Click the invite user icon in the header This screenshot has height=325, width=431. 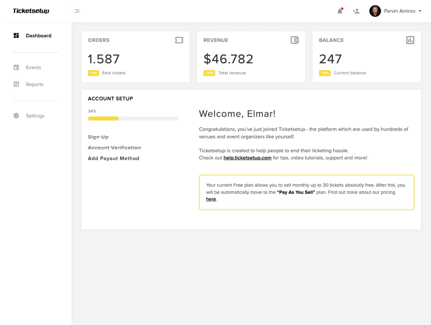356,11
